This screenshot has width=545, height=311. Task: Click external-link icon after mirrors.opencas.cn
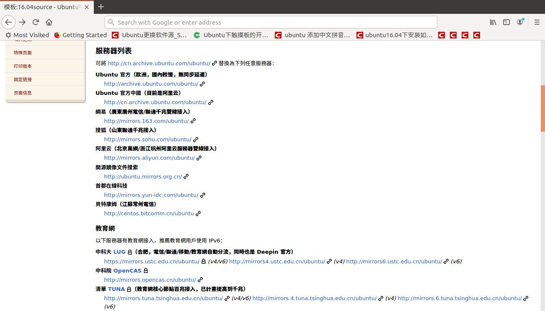pyautogui.click(x=200, y=280)
